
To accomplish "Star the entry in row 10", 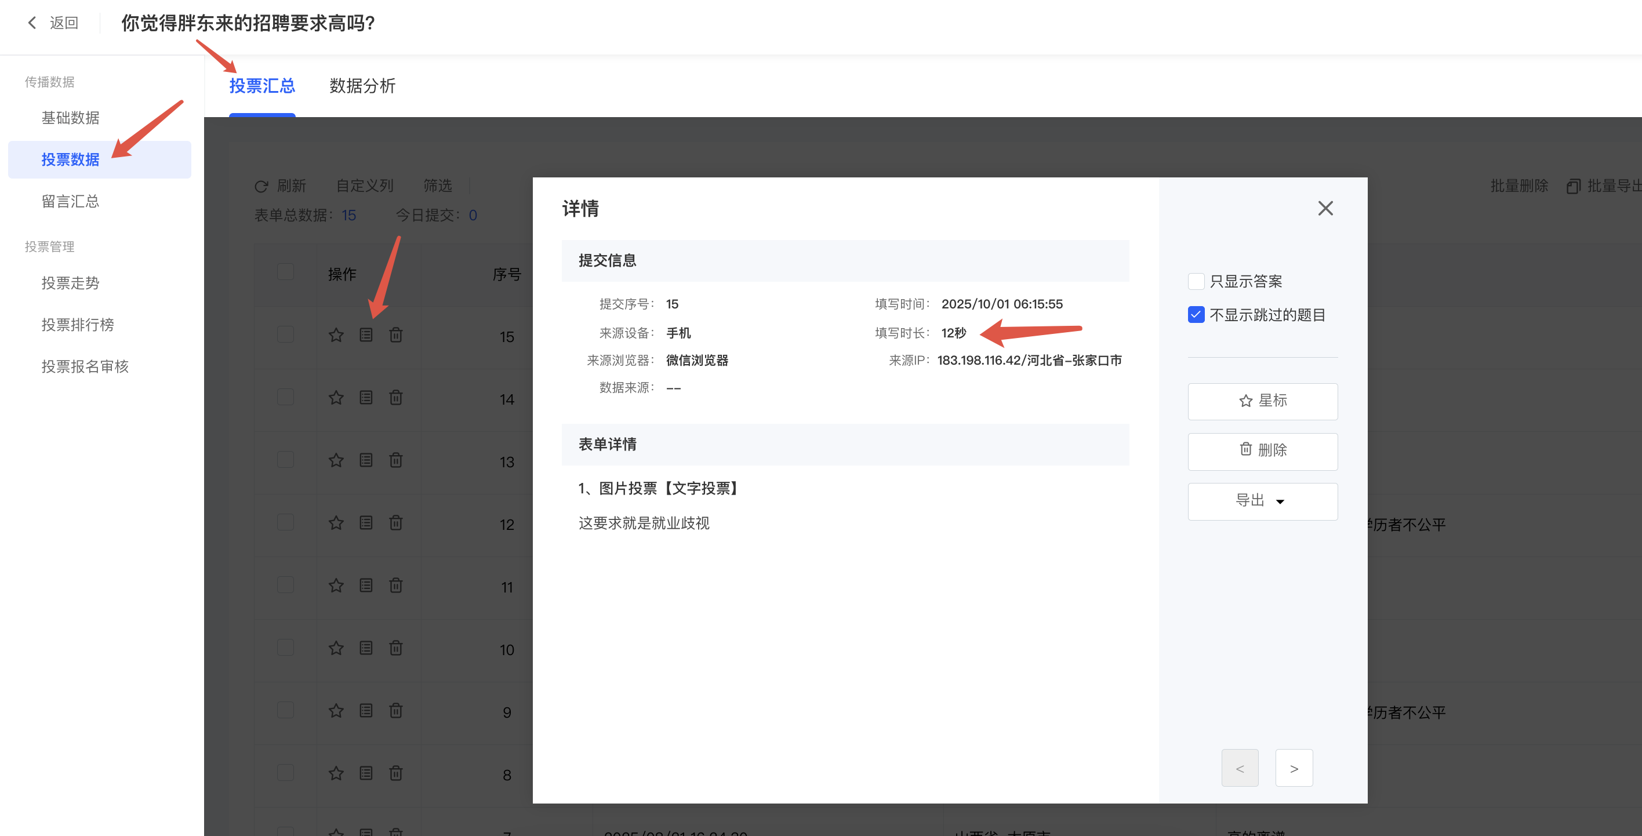I will pyautogui.click(x=336, y=648).
